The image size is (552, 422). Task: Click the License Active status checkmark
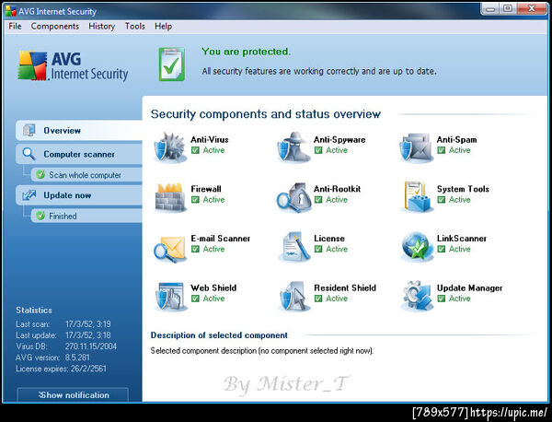coord(318,249)
